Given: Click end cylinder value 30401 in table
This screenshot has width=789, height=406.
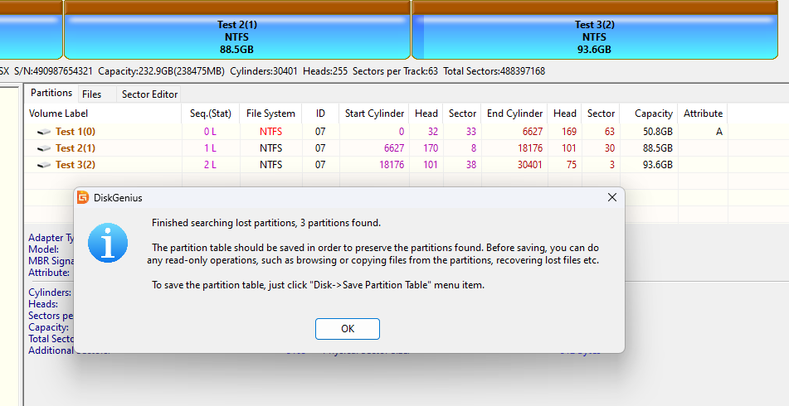Looking at the screenshot, I should 530,165.
